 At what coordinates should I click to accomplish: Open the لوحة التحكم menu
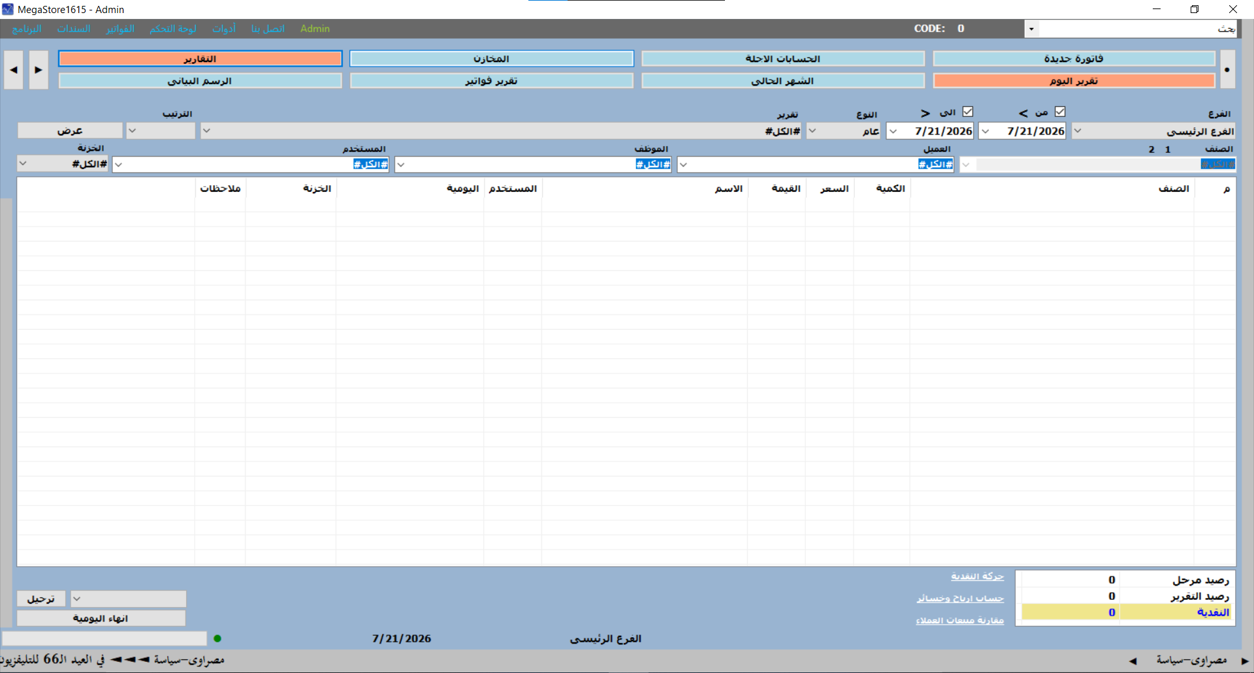(x=173, y=29)
